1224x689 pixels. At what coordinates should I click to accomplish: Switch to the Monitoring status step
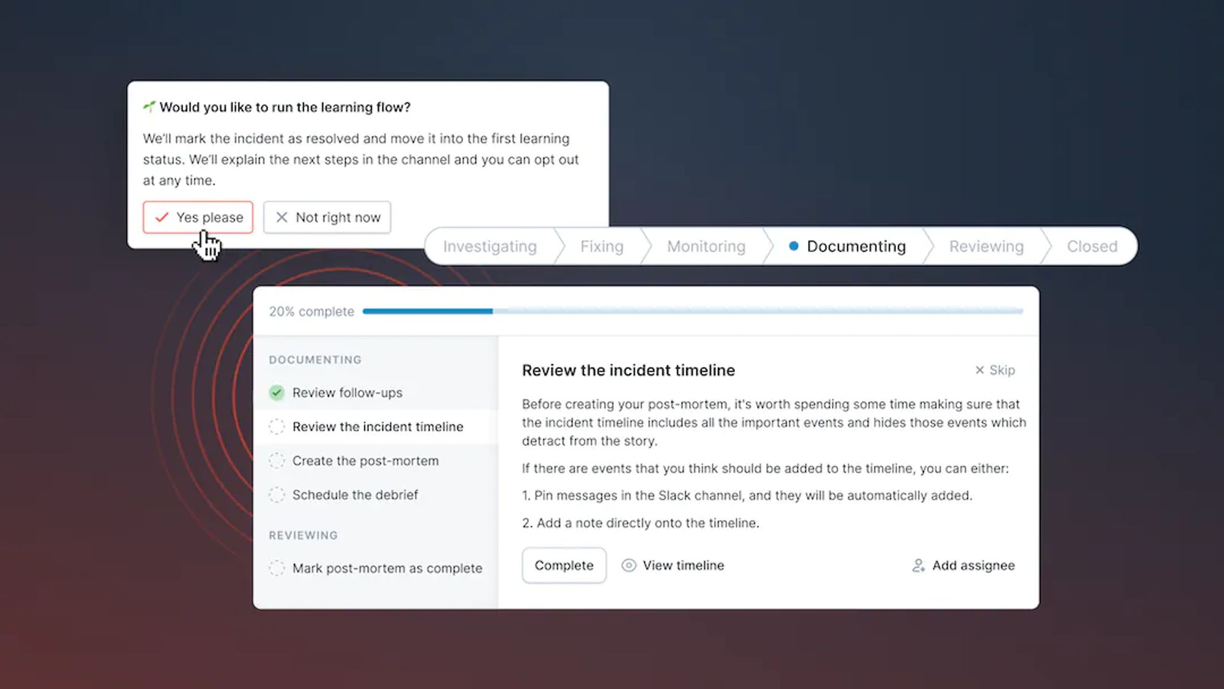tap(706, 246)
